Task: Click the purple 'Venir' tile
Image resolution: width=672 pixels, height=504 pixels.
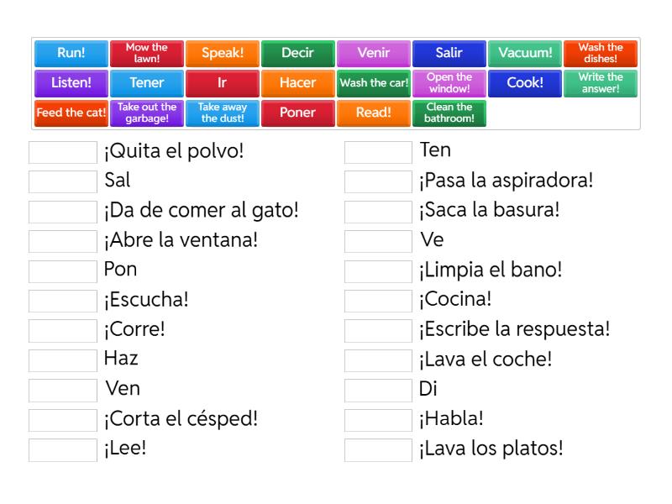Action: tap(373, 54)
